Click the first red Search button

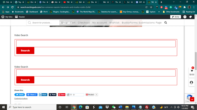[25, 51]
